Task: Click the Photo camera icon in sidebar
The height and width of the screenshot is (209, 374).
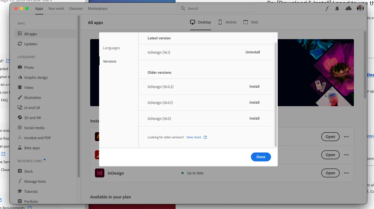Action: pos(20,67)
